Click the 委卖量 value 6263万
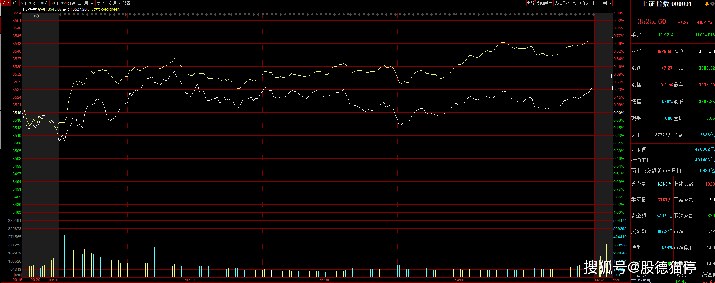The width and height of the screenshot is (715, 283). click(665, 184)
